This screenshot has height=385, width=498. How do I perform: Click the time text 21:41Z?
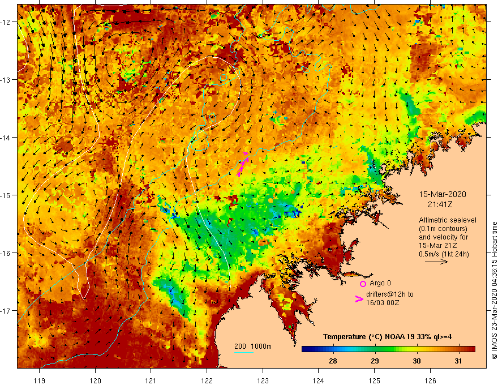coord(440,204)
